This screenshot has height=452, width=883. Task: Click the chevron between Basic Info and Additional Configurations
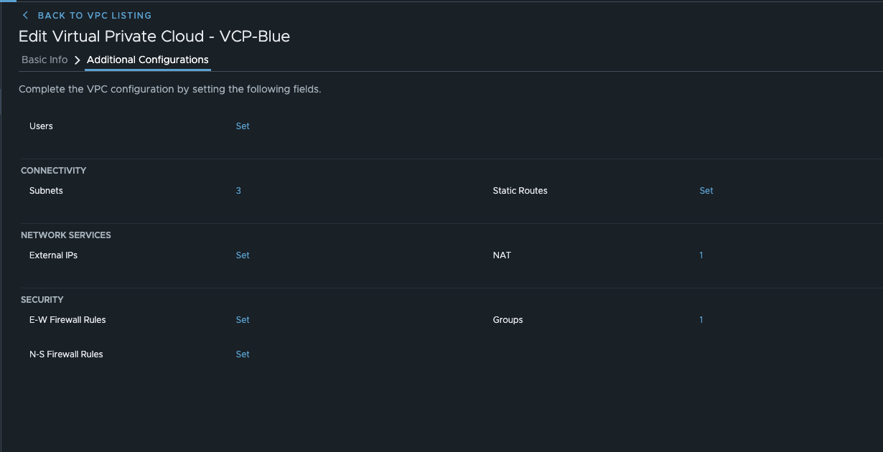(77, 60)
